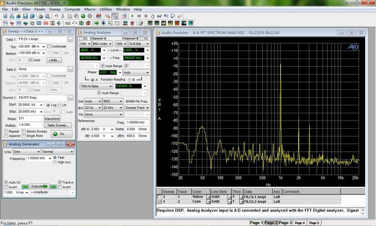Open the 22 kHz bandwidth dropdown

[113, 108]
